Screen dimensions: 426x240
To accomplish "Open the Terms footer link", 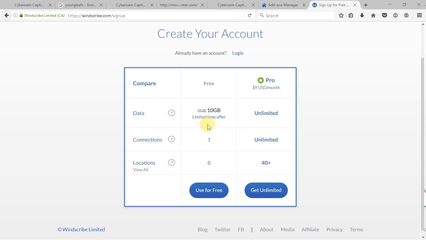I will click(x=356, y=229).
